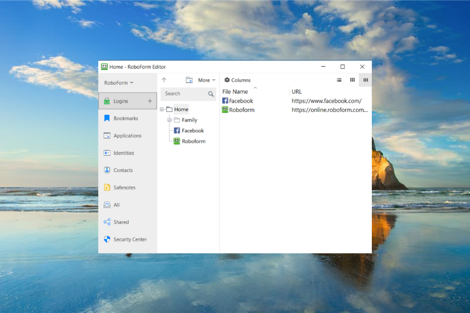Open the Shared section
Image resolution: width=470 pixels, height=313 pixels.
click(x=128, y=222)
